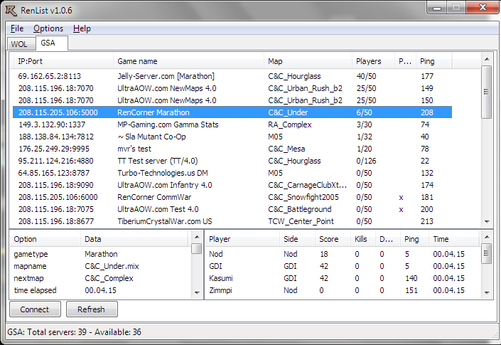Image resolution: width=501 pixels, height=345 pixels.
Task: Open the File menu
Action: pyautogui.click(x=17, y=28)
